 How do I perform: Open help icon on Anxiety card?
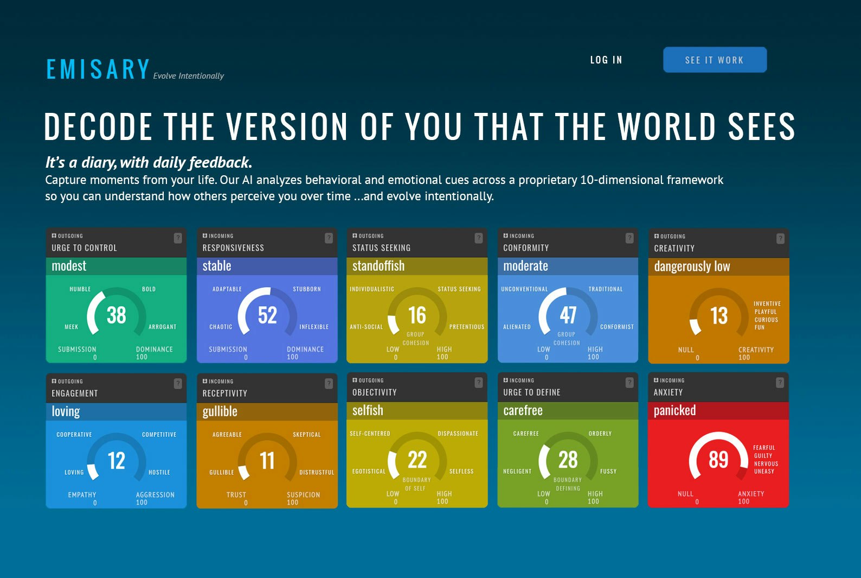(780, 382)
